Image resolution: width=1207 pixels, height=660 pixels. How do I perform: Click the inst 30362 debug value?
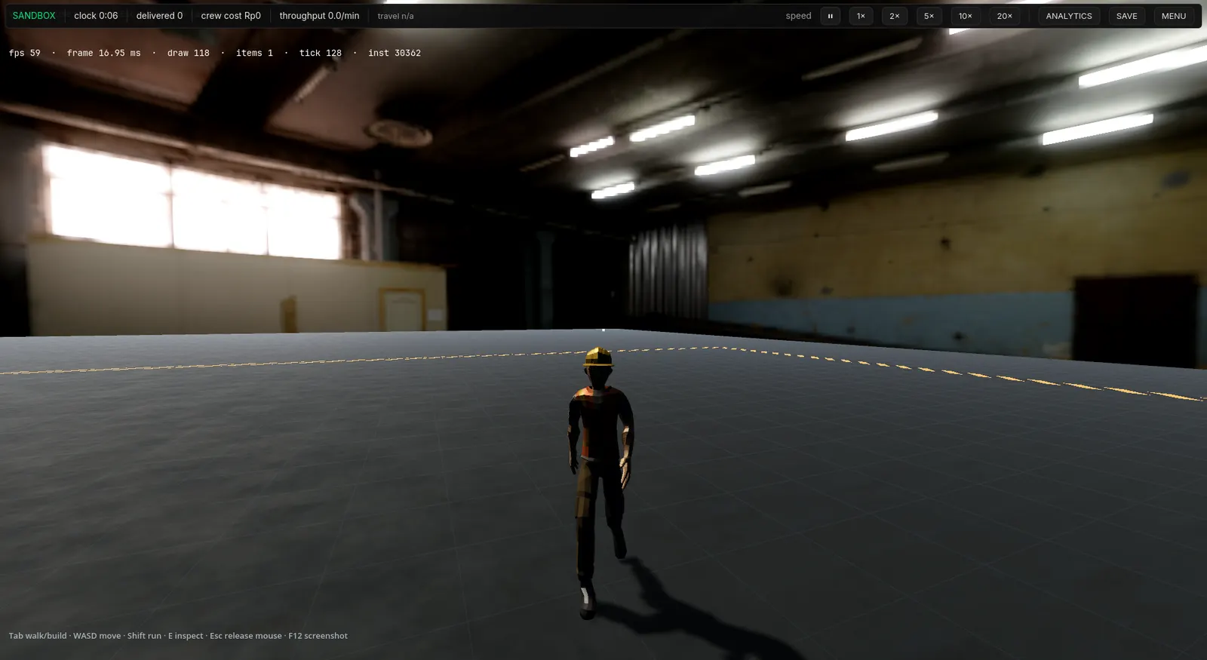pyautogui.click(x=395, y=53)
